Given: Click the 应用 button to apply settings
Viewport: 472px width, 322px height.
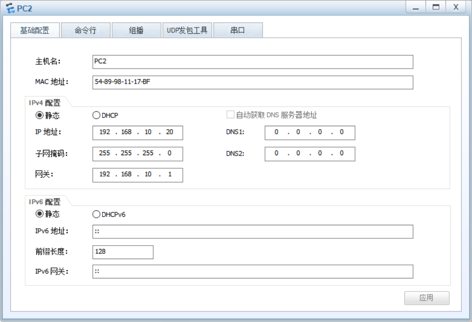Looking at the screenshot, I should coord(427,298).
